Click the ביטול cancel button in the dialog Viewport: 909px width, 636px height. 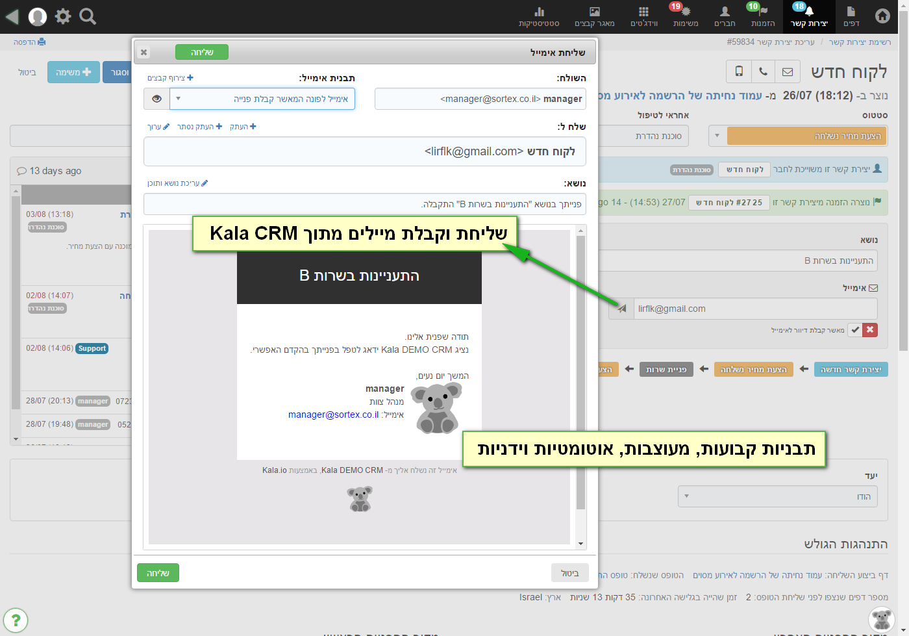[x=569, y=573]
